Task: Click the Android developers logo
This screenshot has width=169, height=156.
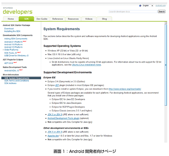Action: 17,11
